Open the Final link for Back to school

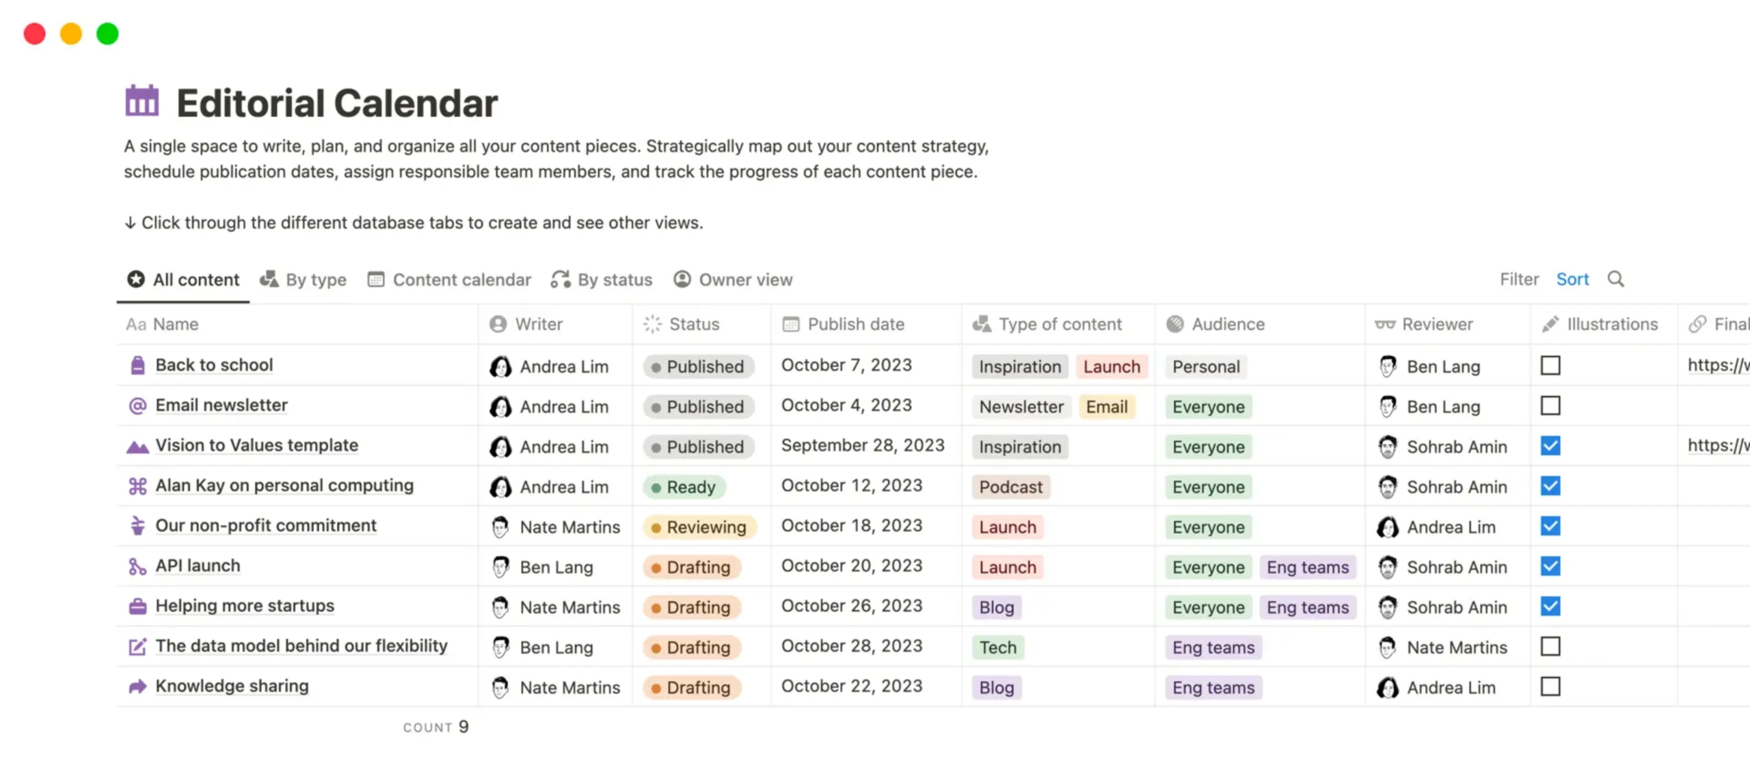[1716, 365]
